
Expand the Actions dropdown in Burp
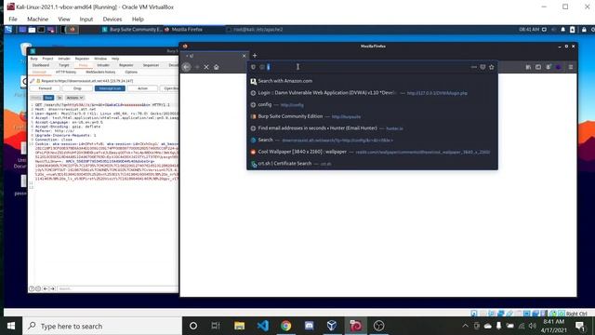(x=74, y=98)
